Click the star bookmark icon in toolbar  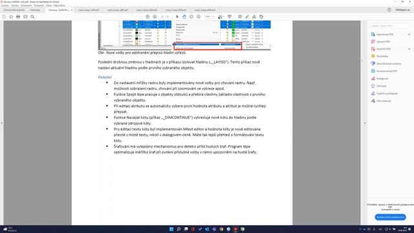click(x=11, y=17)
